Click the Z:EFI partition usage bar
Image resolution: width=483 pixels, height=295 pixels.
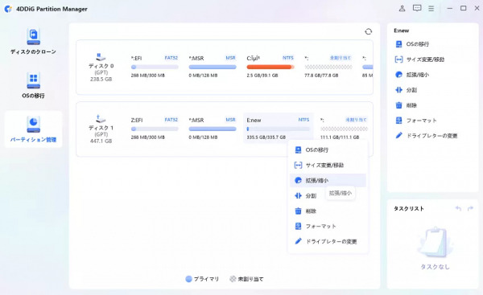click(x=155, y=129)
